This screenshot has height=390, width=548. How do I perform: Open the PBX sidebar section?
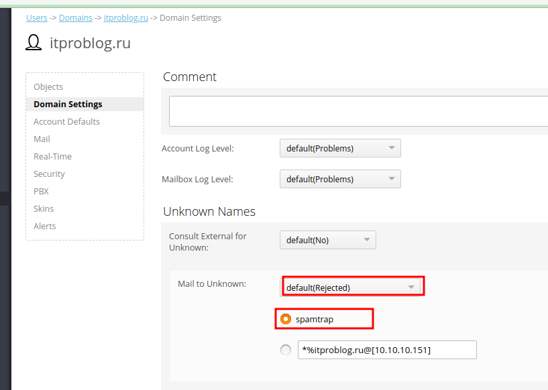[x=41, y=192]
